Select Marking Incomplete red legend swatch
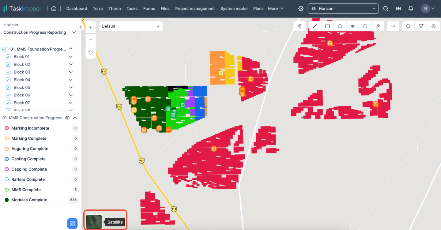The image size is (441, 230). coord(7,128)
